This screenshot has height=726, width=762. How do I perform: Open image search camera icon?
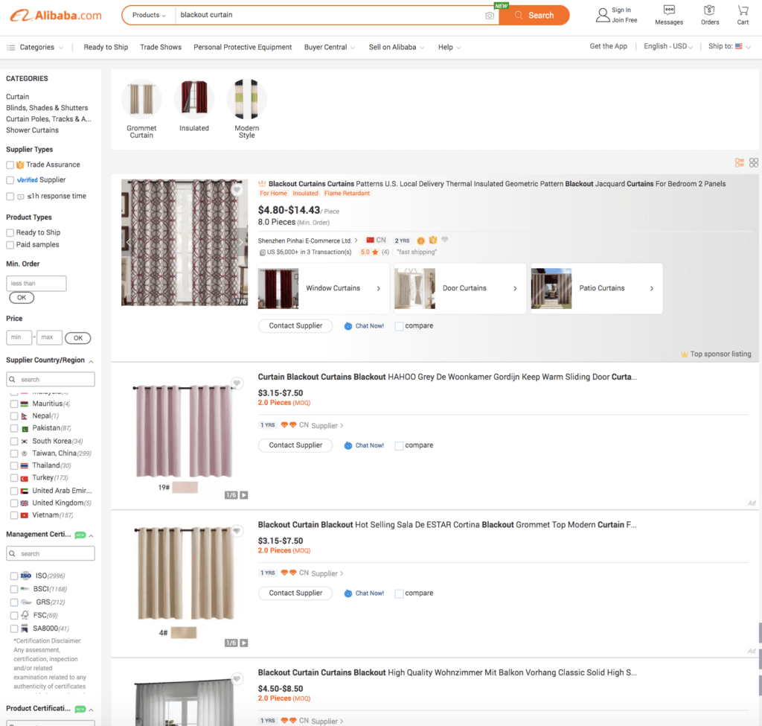click(x=490, y=16)
